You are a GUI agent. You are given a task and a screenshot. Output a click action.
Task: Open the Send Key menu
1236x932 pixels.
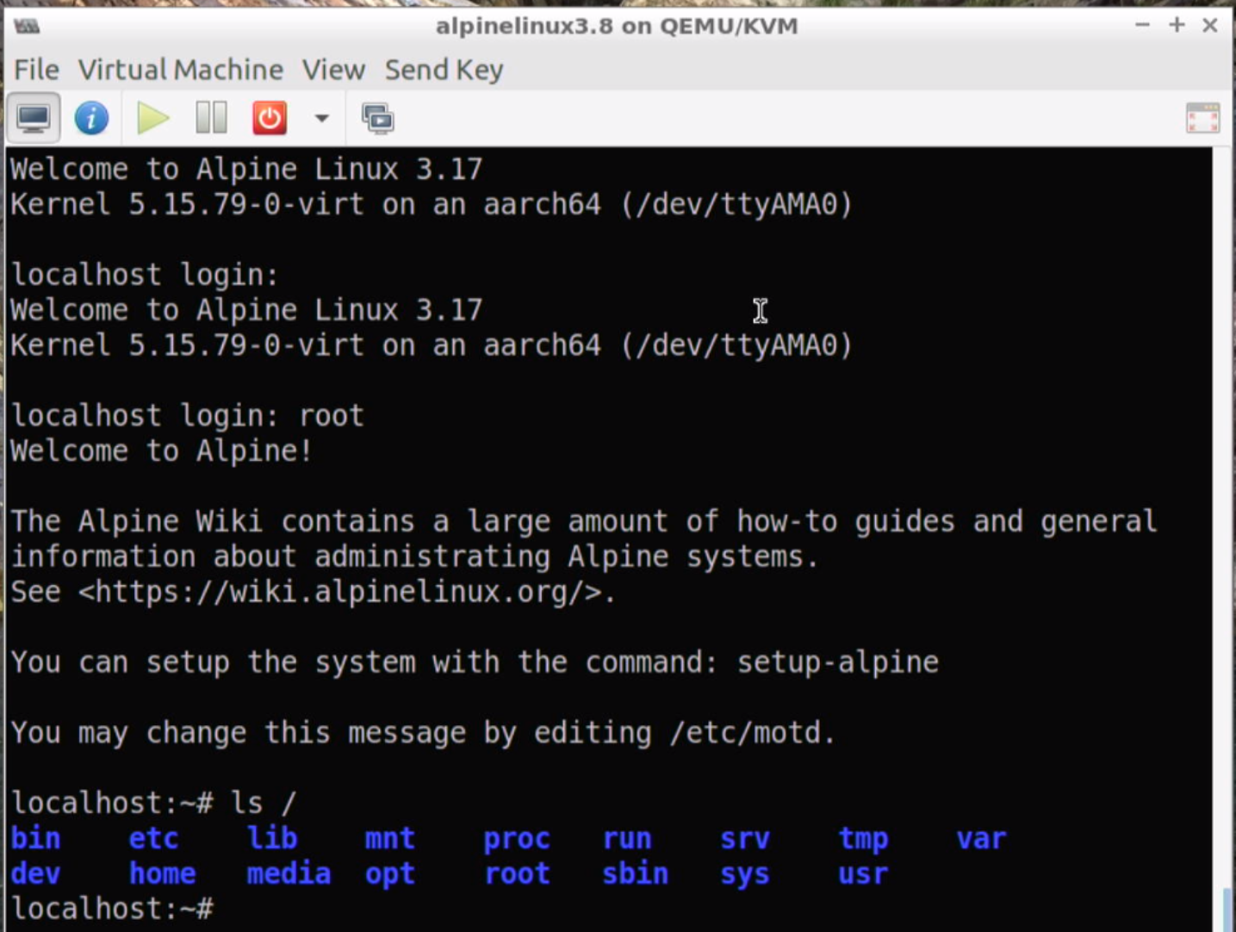click(x=444, y=70)
